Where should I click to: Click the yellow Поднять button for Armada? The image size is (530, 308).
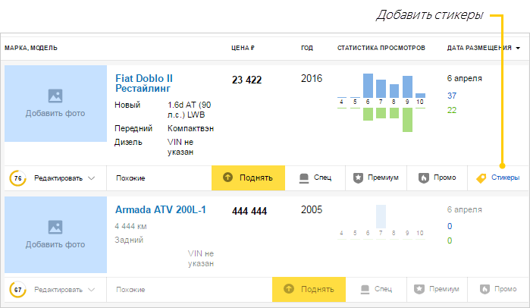point(309,289)
